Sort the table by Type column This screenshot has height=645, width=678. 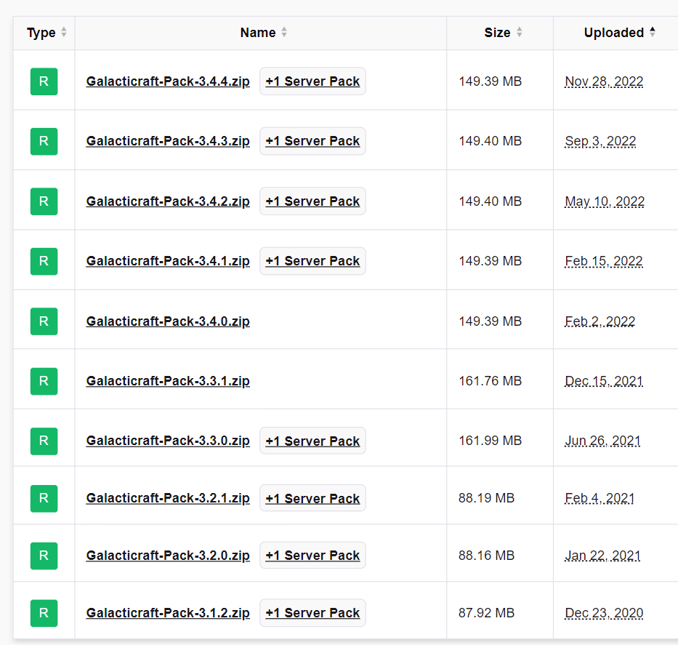click(47, 33)
